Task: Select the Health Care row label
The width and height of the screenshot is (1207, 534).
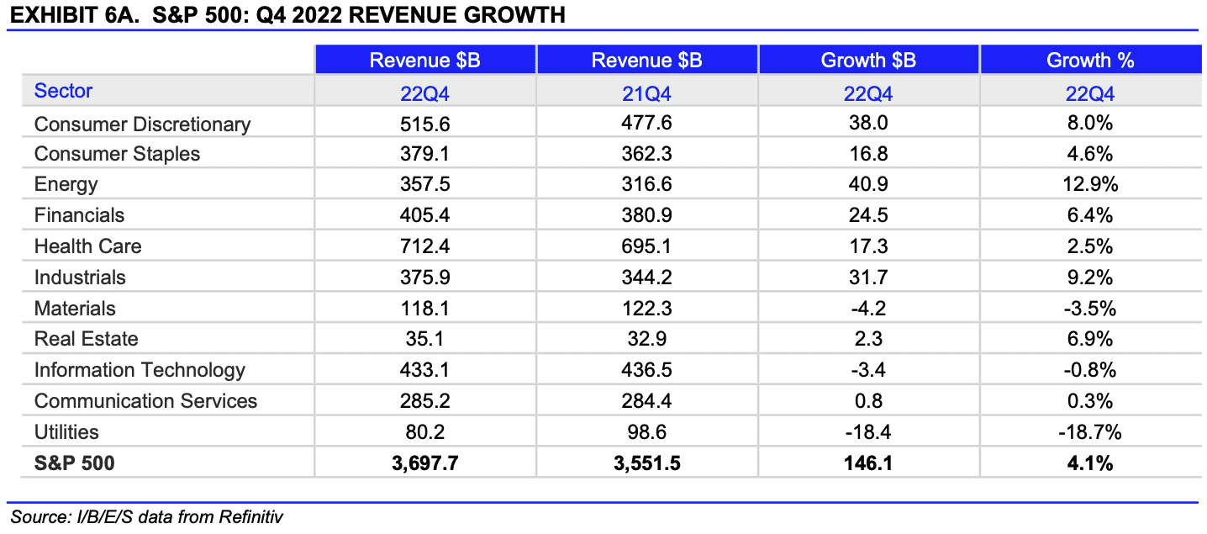Action: [x=87, y=246]
